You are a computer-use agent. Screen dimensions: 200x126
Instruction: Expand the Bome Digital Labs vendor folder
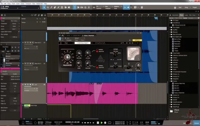tap(170, 37)
